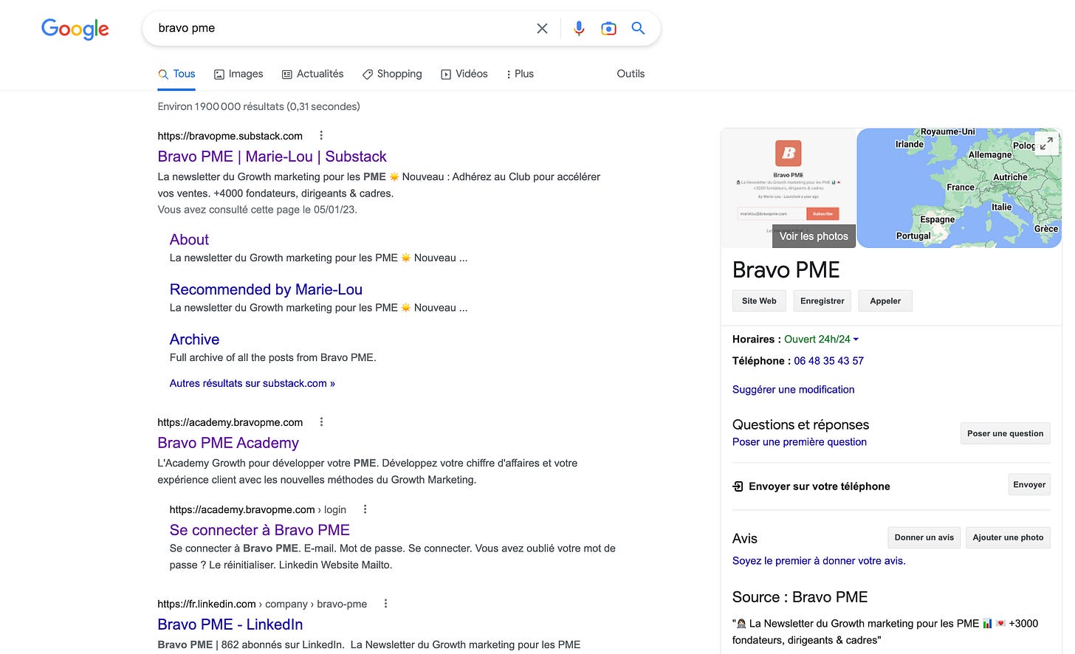Click the https://bravopme.substack.com URL text
The image size is (1075, 654).
[x=230, y=136]
